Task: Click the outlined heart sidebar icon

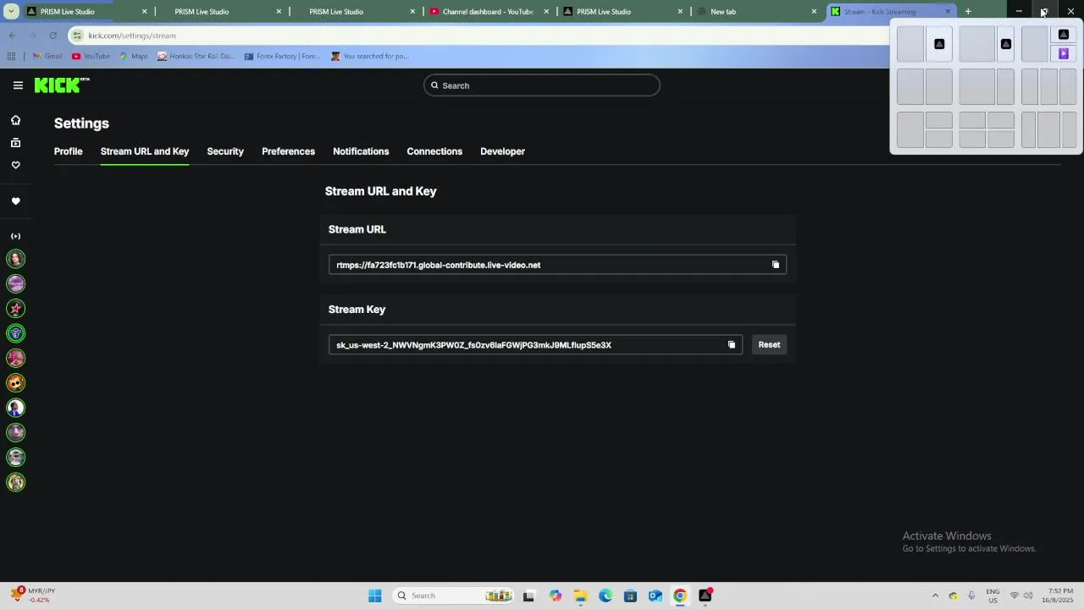Action: (15, 165)
